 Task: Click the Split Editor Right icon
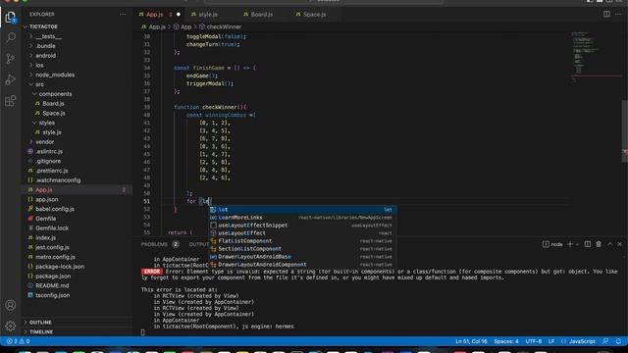(x=606, y=14)
